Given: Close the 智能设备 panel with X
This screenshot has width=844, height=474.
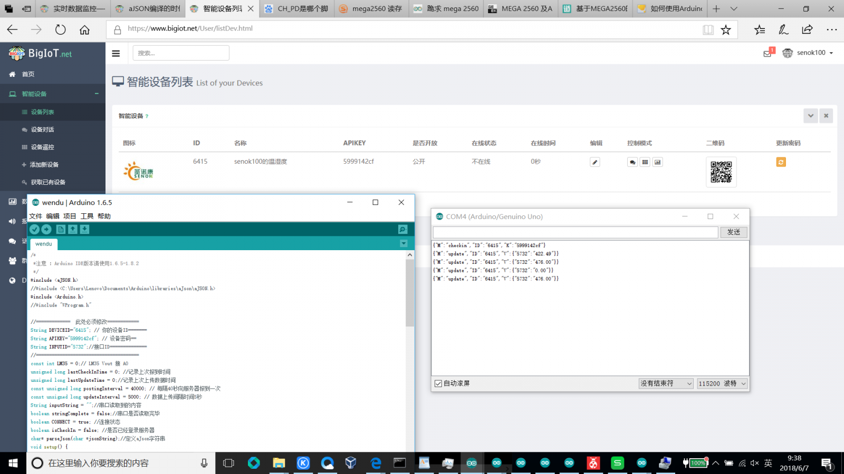Looking at the screenshot, I should [826, 116].
